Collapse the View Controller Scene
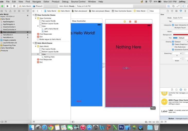Screen dimensions: 188x131 point(33,15)
